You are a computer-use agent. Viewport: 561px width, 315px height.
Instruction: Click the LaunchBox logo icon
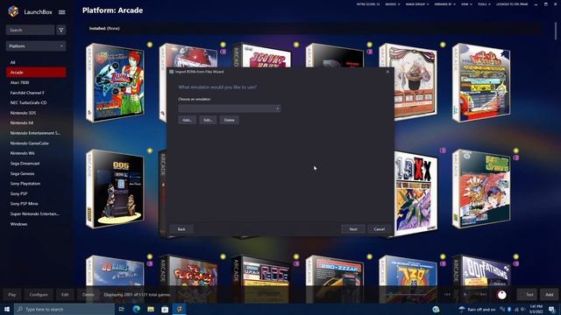click(13, 11)
